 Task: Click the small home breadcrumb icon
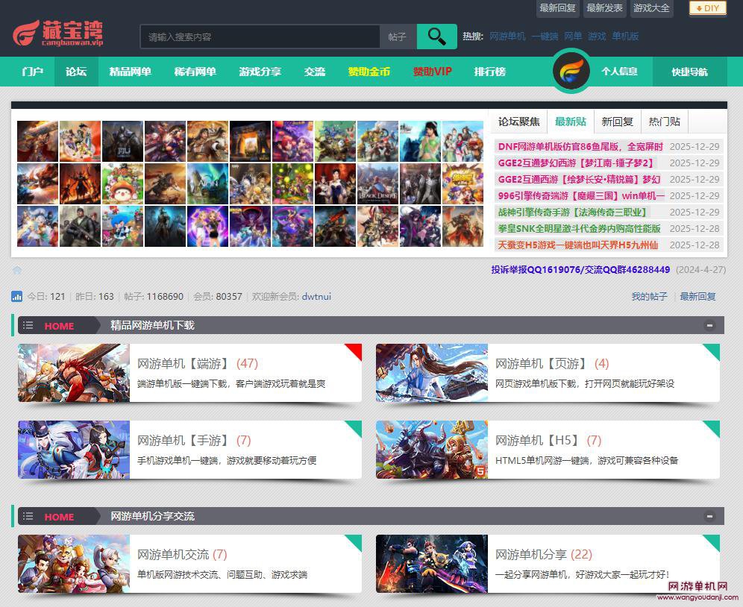17,270
